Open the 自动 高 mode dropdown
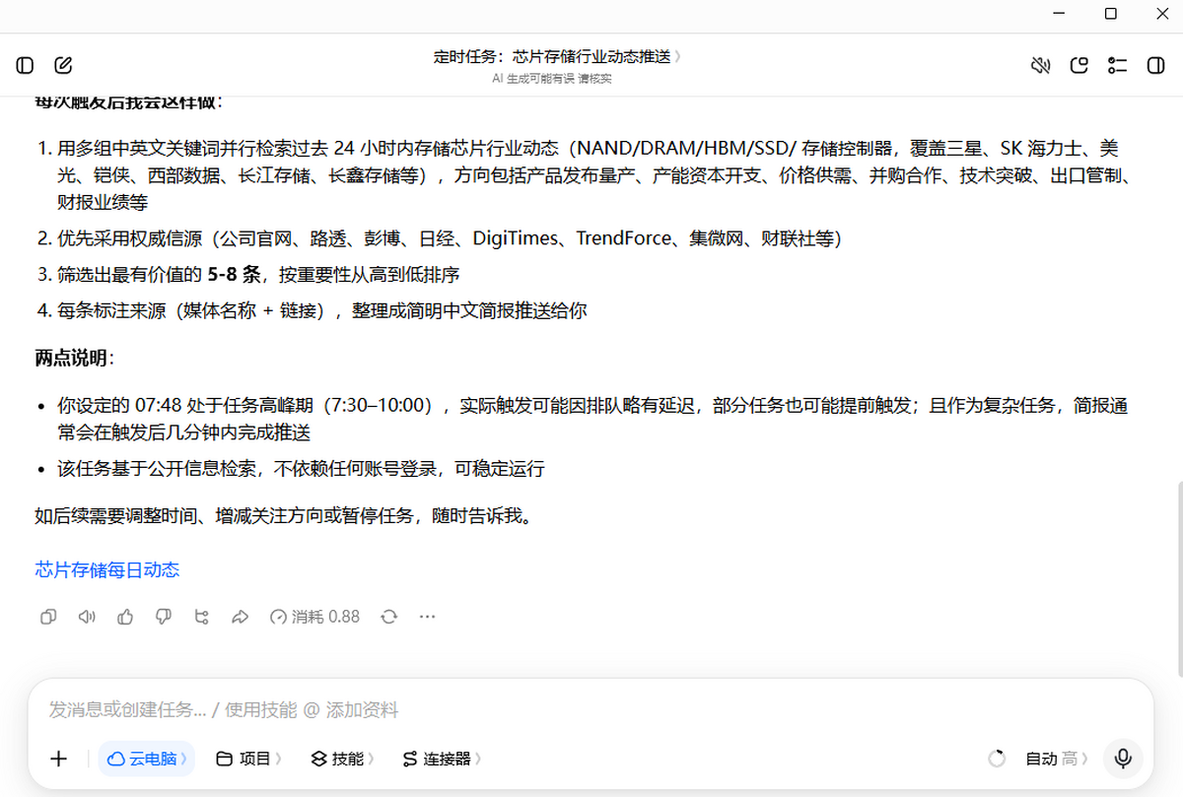 [1057, 759]
